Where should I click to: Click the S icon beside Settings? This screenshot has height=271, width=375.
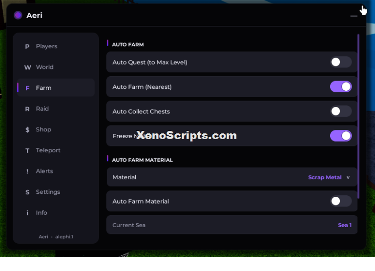tap(27, 192)
